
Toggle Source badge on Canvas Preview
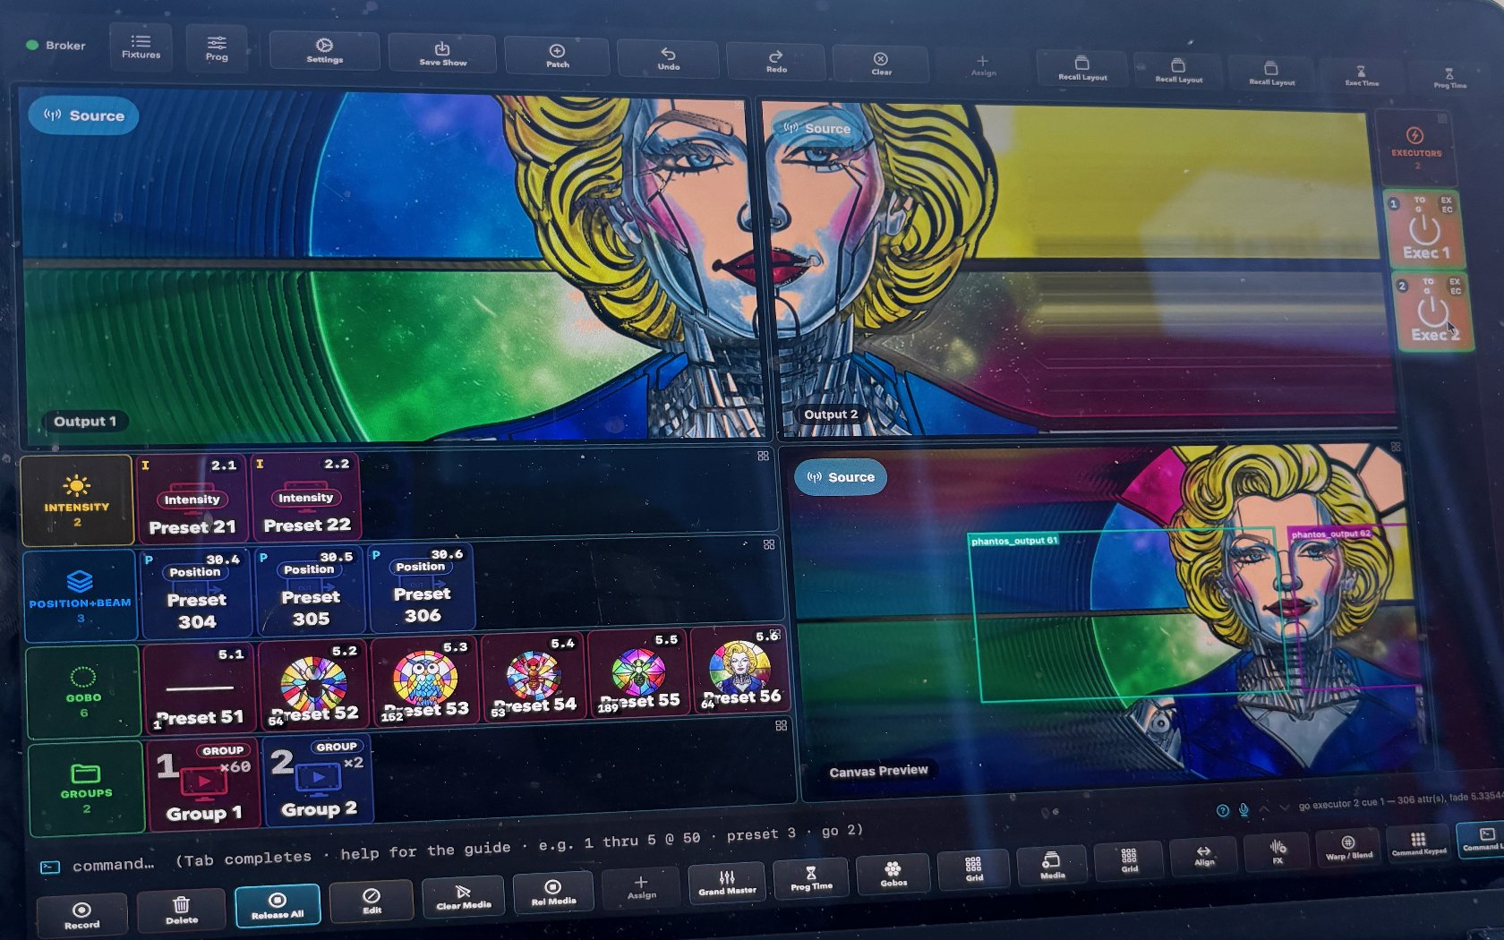coord(841,477)
